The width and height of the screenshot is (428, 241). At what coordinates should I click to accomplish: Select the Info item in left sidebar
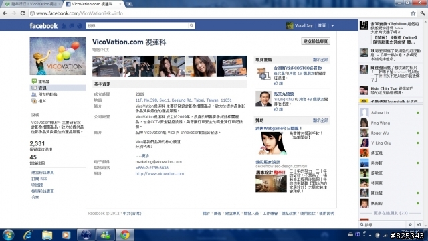(58, 88)
